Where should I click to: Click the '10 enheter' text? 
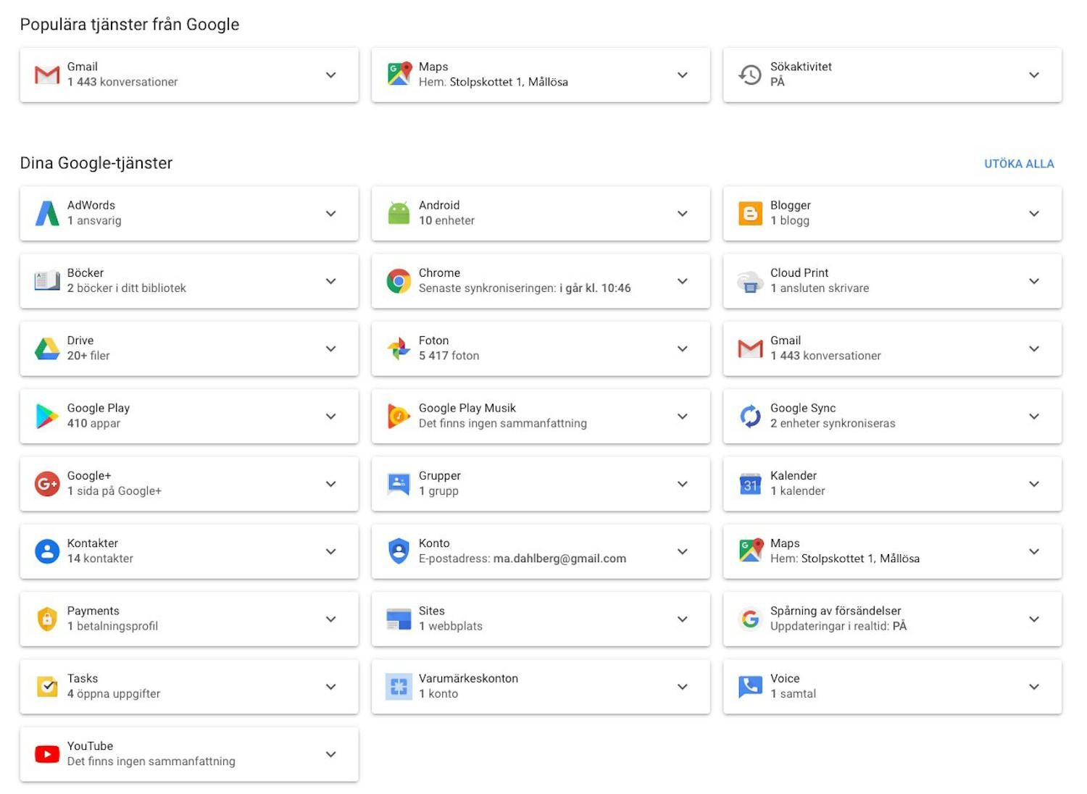tap(446, 220)
